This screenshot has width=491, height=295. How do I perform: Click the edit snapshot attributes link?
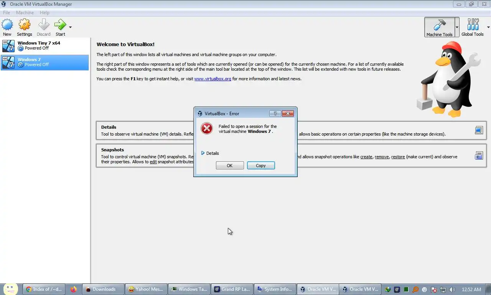pyautogui.click(x=153, y=162)
